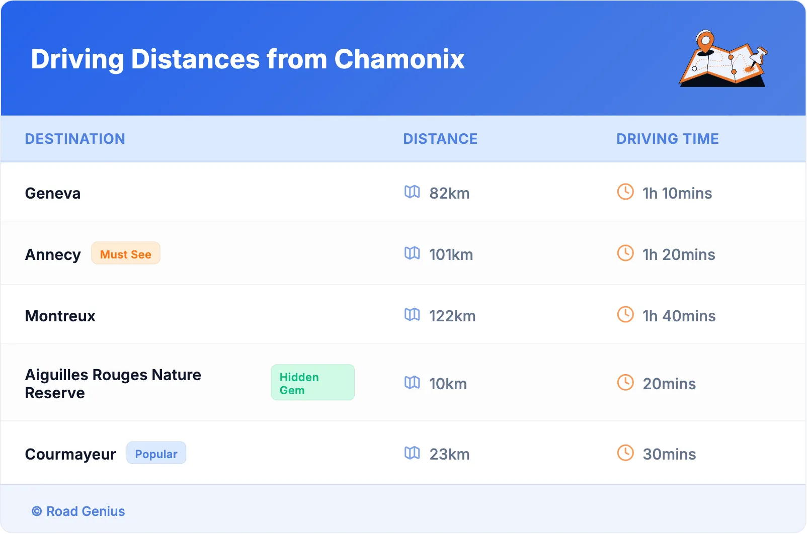Select the Annecy destination name
The image size is (807, 534).
point(53,255)
